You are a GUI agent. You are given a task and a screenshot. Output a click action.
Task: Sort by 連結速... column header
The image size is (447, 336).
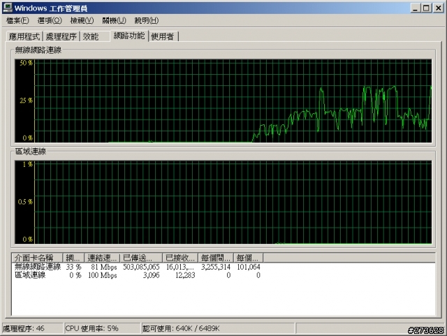(x=102, y=258)
